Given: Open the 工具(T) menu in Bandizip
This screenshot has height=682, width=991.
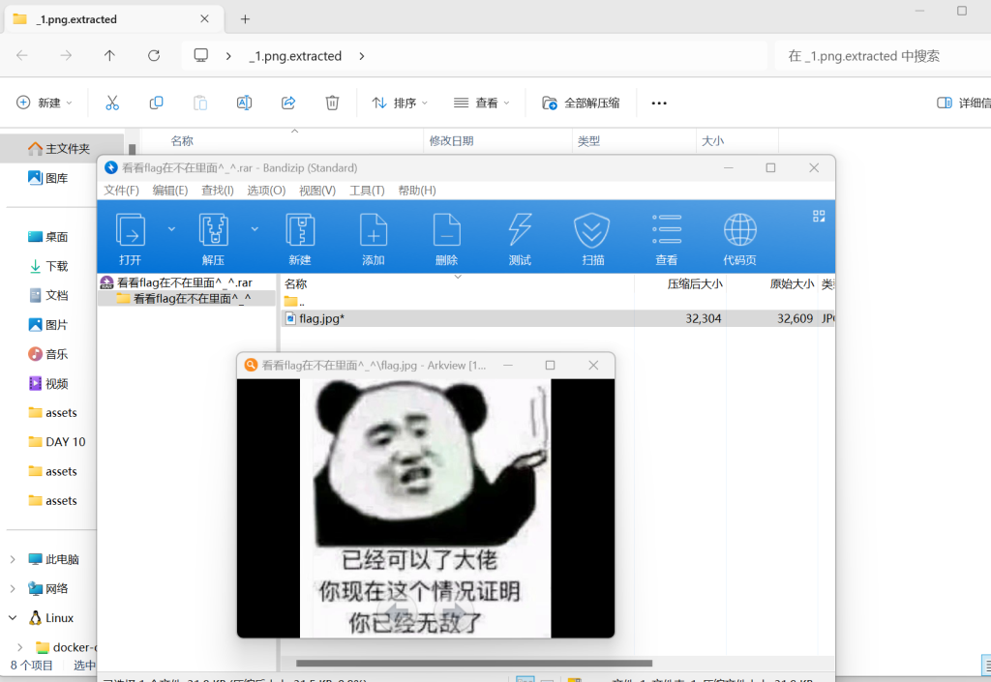Looking at the screenshot, I should [367, 191].
